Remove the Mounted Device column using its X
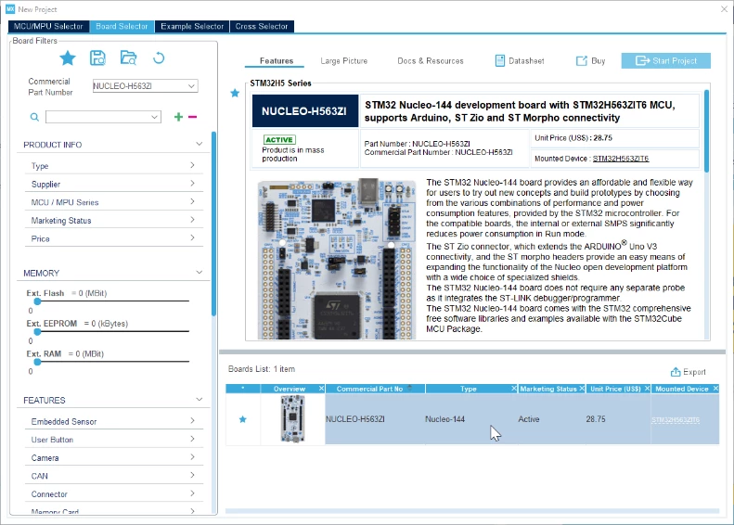 pyautogui.click(x=715, y=389)
